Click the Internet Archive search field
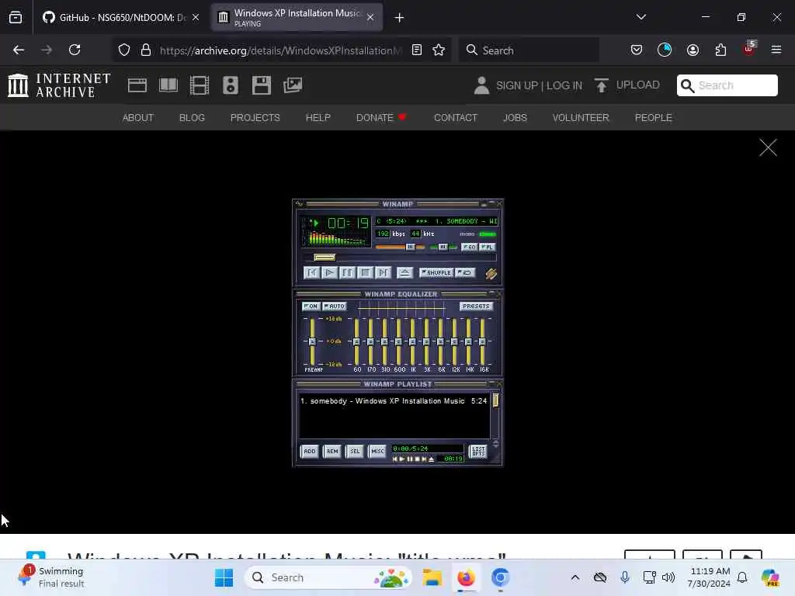The height and width of the screenshot is (596, 795). 727,85
